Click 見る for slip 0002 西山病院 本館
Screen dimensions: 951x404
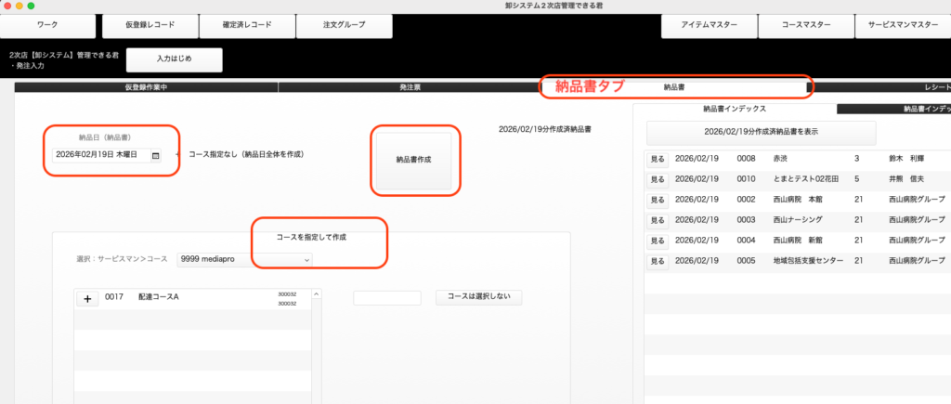click(x=657, y=200)
